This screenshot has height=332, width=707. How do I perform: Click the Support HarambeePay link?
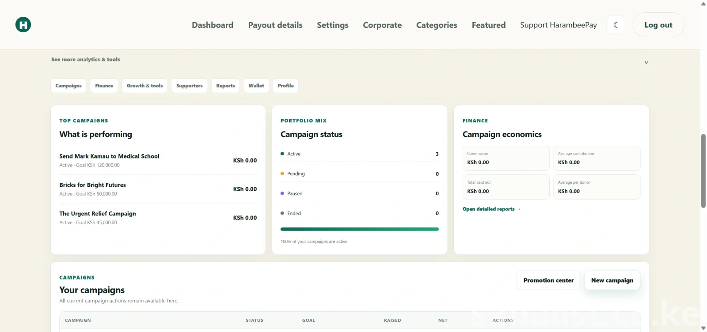click(x=559, y=25)
